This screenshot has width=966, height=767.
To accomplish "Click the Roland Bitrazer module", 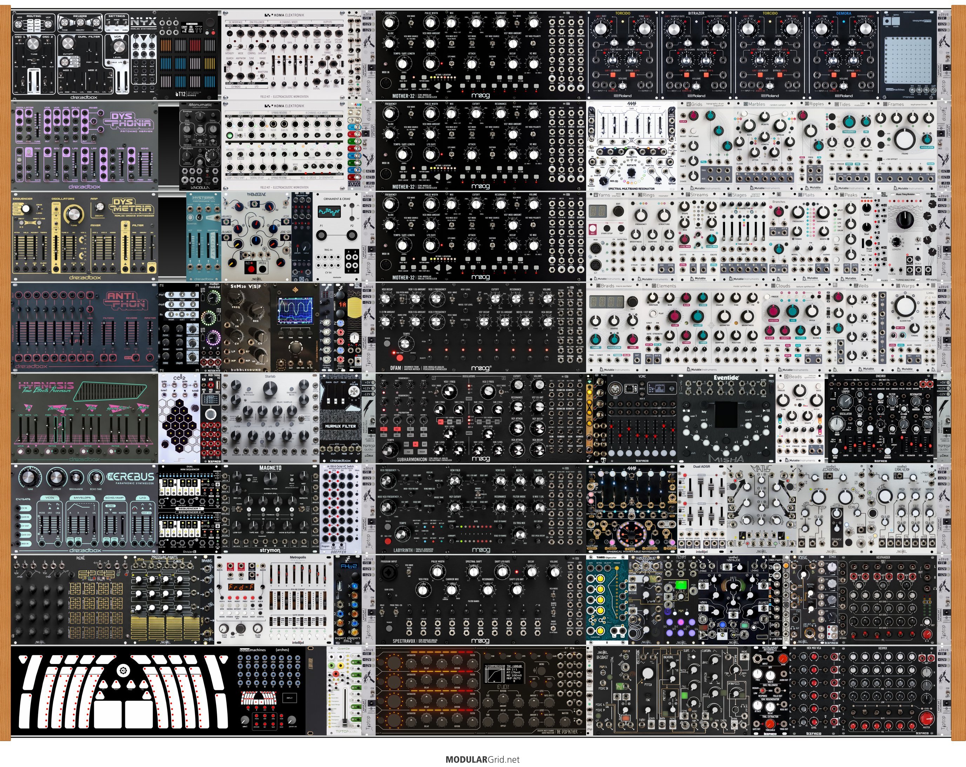I will point(697,55).
